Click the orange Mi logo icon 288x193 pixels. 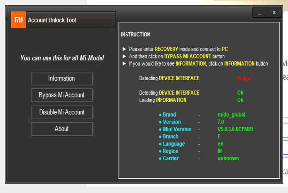point(18,20)
